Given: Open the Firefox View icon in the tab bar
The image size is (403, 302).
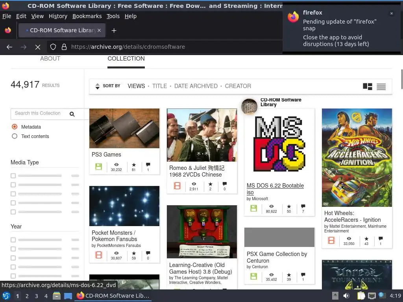Looking at the screenshot, I should pyautogui.click(x=8, y=30).
